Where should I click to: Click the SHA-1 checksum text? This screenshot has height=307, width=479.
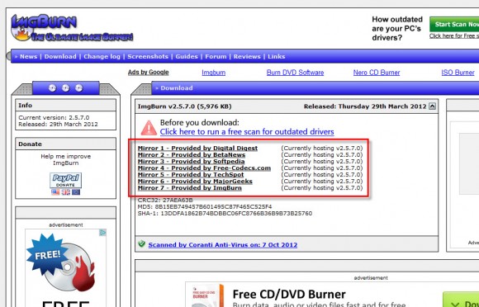point(225,213)
